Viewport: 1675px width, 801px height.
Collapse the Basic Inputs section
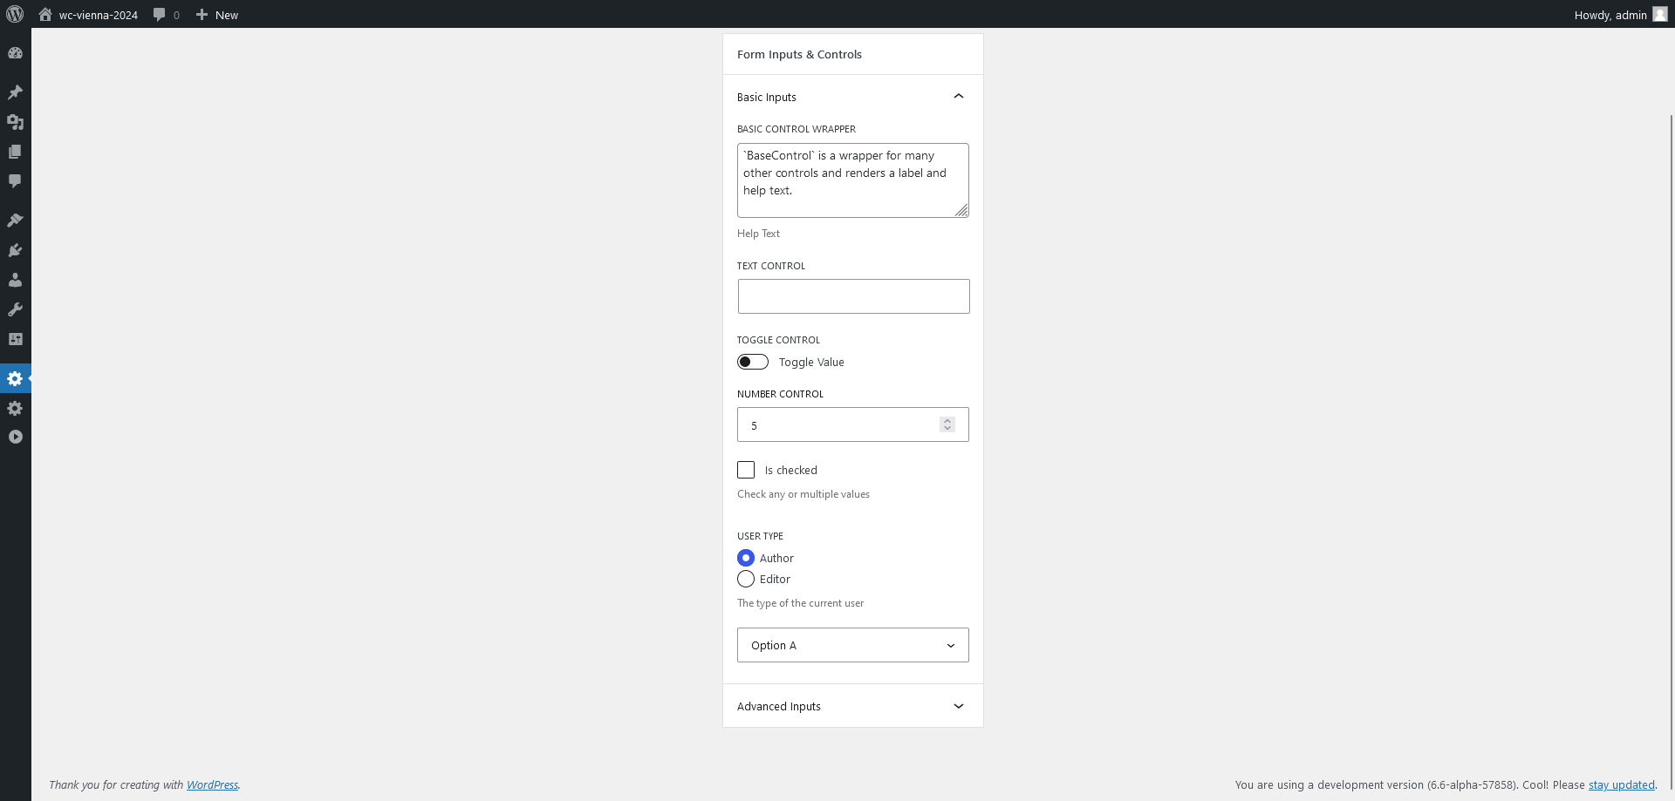[958, 96]
